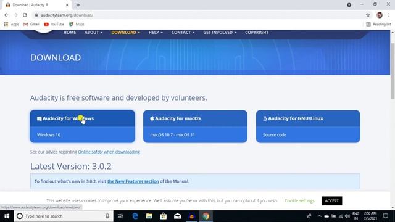Open Cookie settings link
The height and width of the screenshot is (222, 395).
pos(299,200)
